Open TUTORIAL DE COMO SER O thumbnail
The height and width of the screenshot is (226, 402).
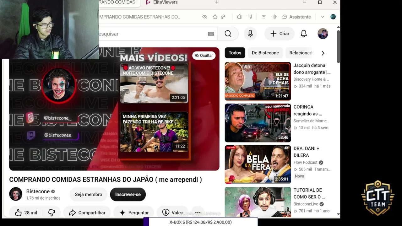coord(258,202)
